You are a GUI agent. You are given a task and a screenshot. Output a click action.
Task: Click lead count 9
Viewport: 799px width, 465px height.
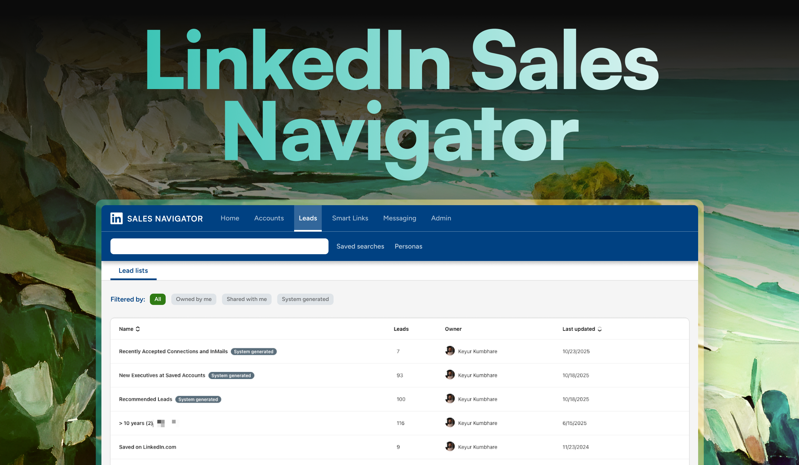(x=398, y=447)
